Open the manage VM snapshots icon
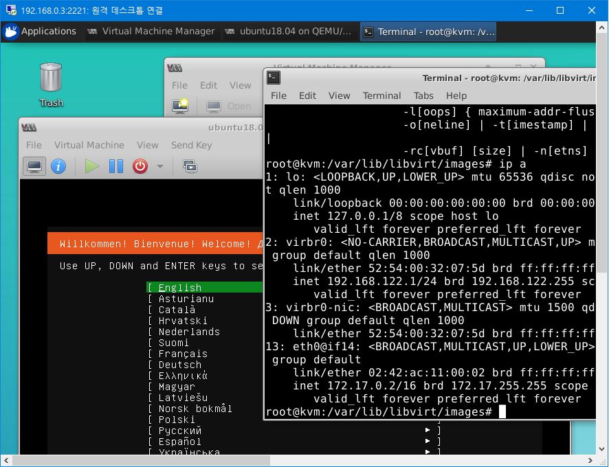 click(x=190, y=166)
